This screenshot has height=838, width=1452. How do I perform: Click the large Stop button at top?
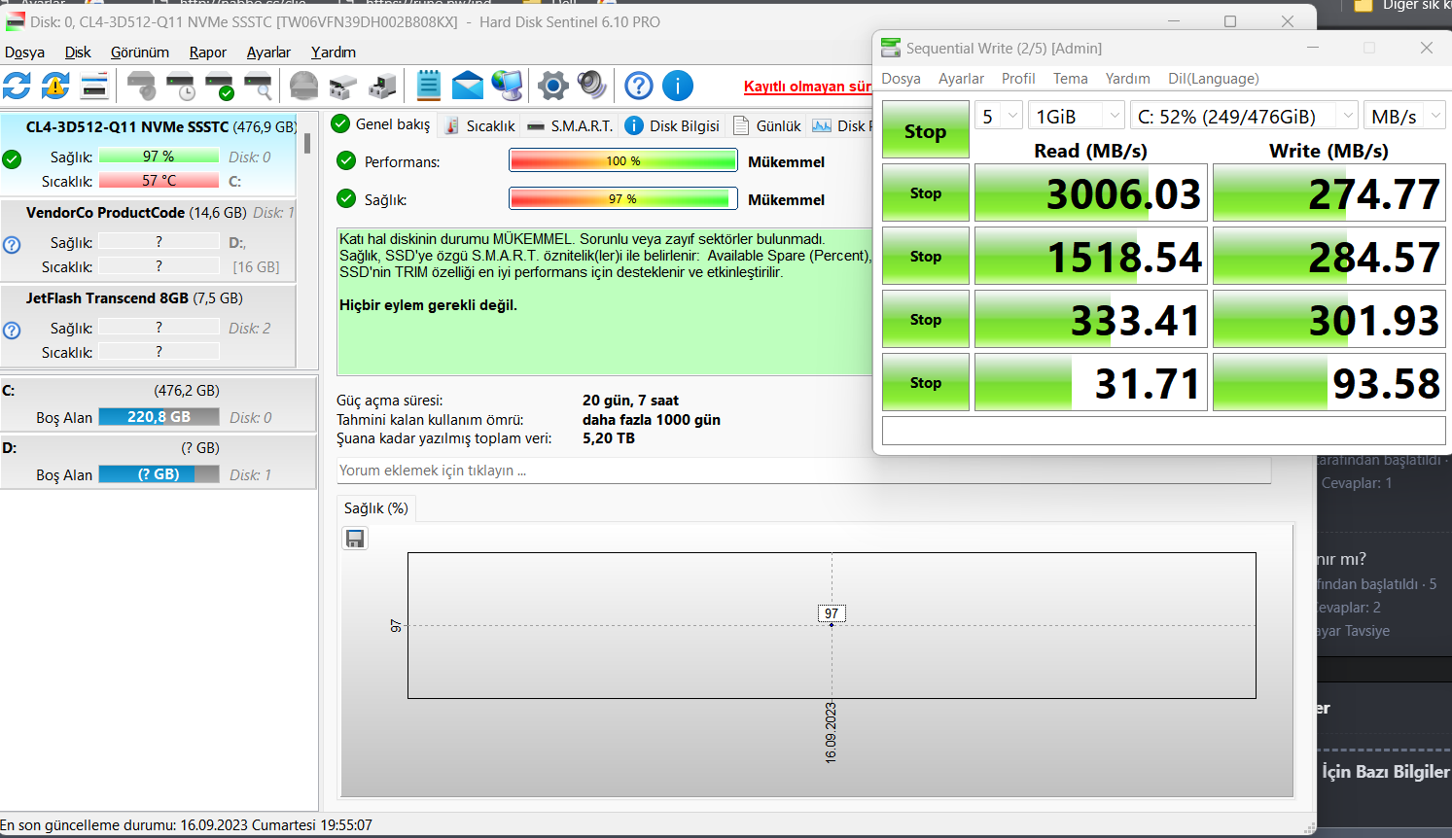(x=925, y=130)
